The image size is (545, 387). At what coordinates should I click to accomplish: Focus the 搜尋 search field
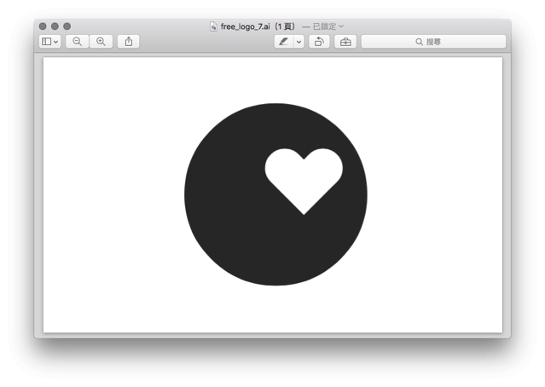pos(444,42)
